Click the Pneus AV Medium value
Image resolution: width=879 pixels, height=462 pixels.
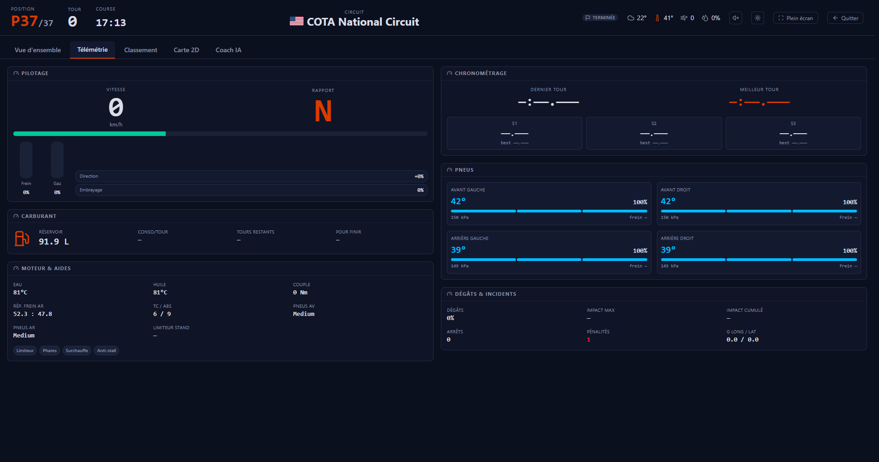click(x=304, y=314)
